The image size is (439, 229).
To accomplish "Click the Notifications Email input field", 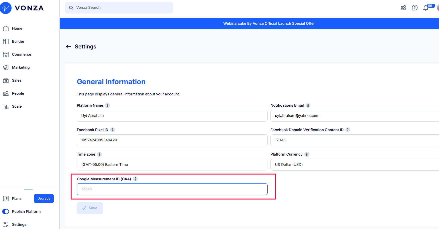I will [355, 116].
